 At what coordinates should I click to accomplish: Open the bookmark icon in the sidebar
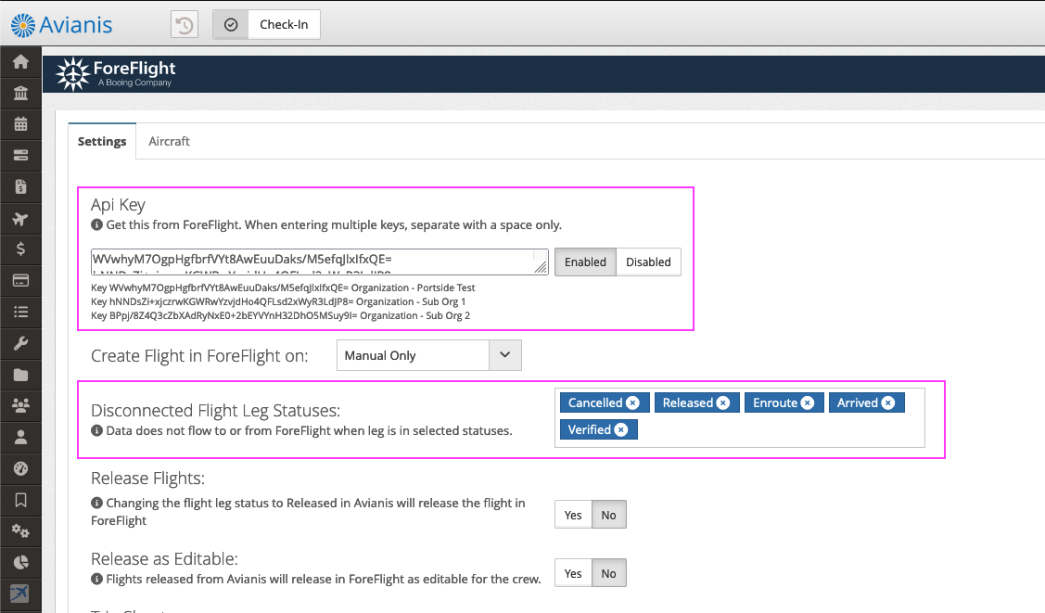pyautogui.click(x=20, y=500)
